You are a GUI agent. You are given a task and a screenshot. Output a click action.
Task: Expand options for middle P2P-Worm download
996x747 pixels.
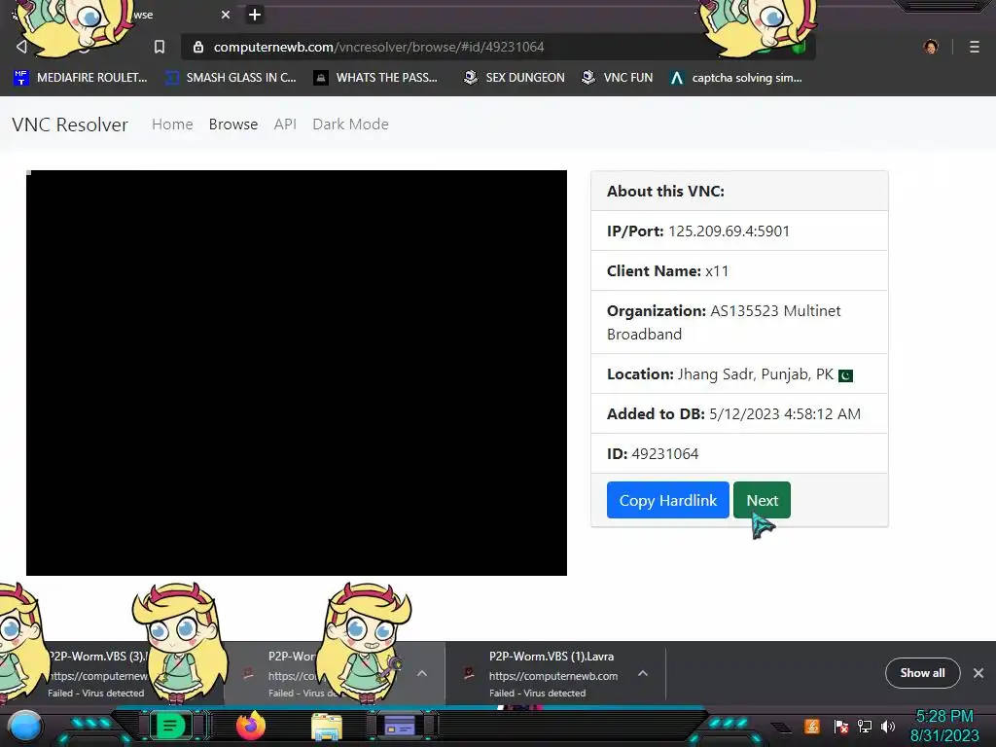pyautogui.click(x=422, y=673)
